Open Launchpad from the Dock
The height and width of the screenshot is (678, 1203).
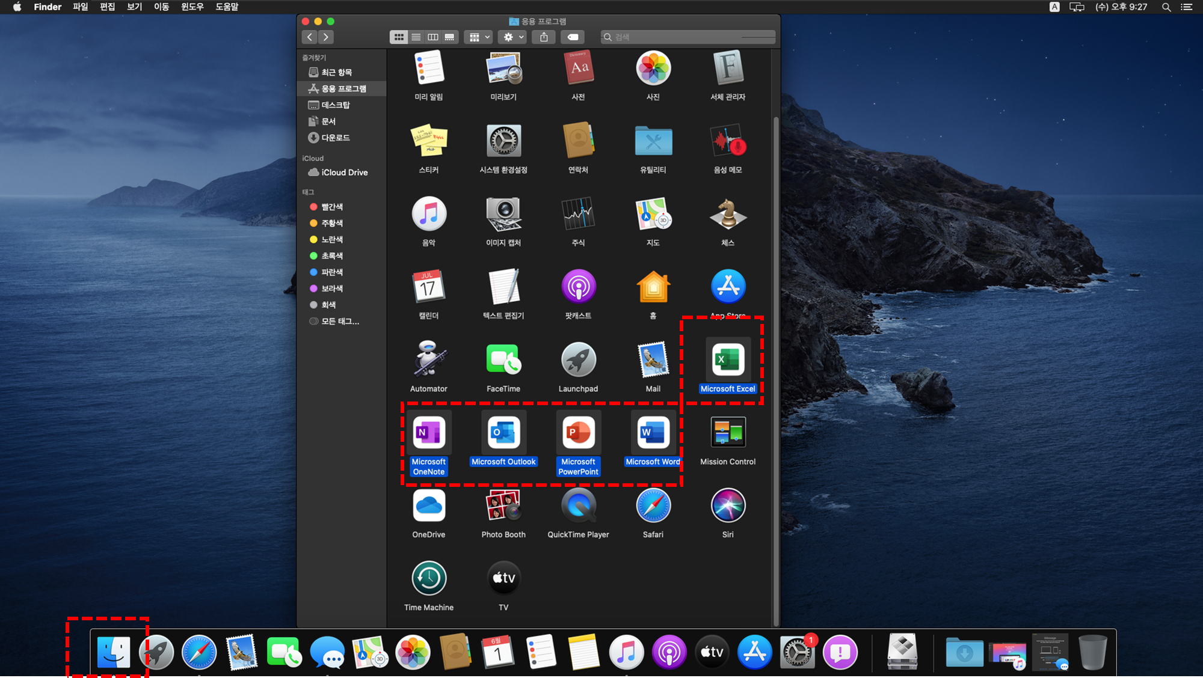(156, 652)
